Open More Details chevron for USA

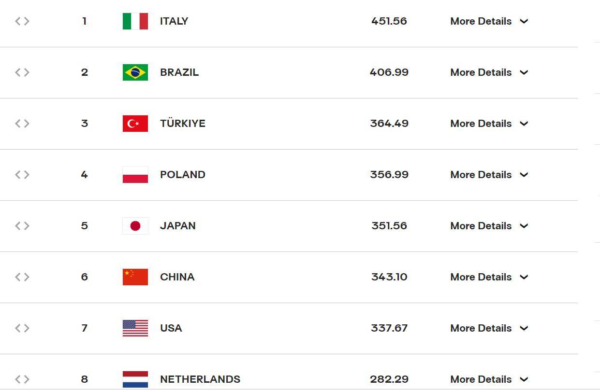[x=524, y=328]
